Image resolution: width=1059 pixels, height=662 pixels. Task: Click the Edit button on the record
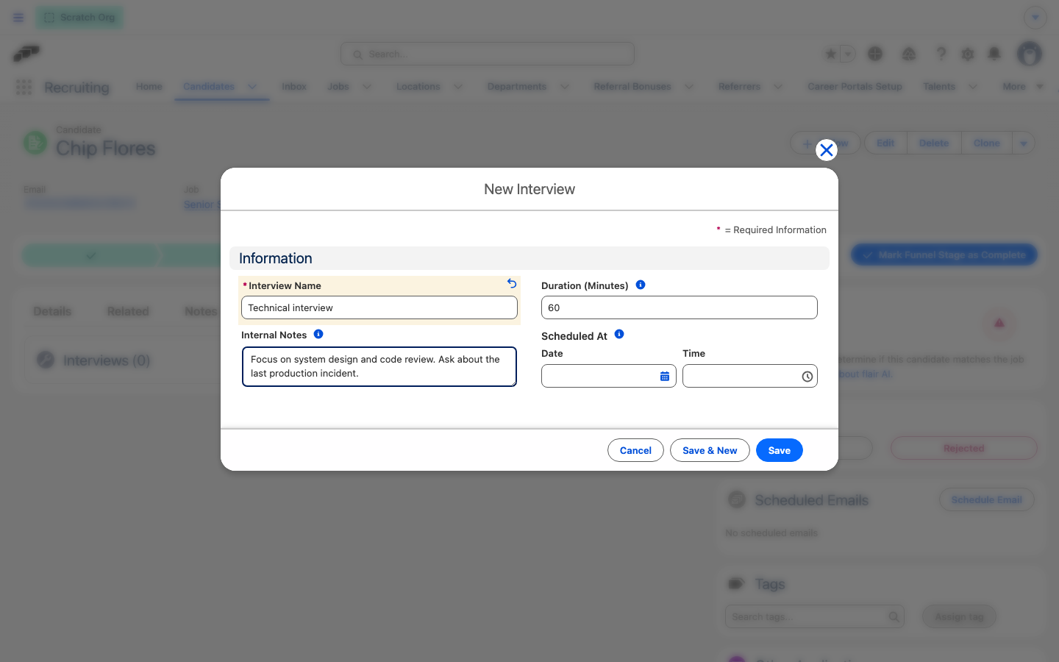pyautogui.click(x=885, y=143)
